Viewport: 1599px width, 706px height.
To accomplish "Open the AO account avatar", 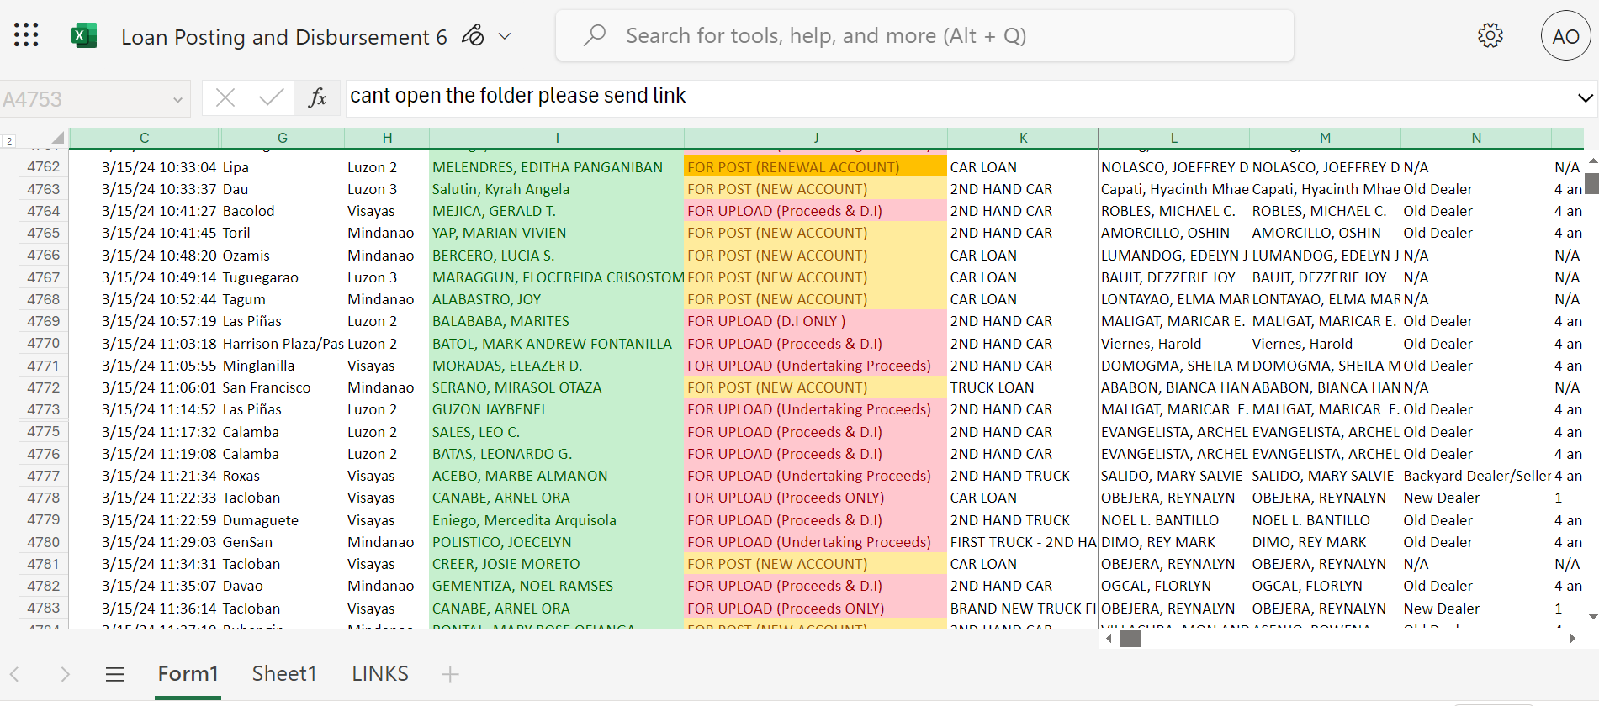I will coord(1565,35).
